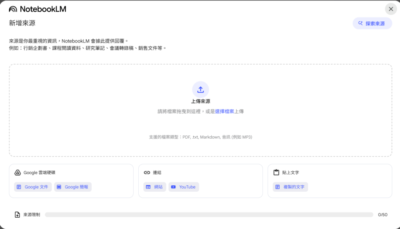Click the upload arrow icon
Viewport: 400px width, 229px height.
point(200,90)
